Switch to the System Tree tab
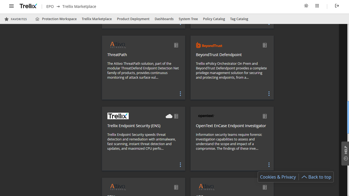The height and width of the screenshot is (196, 349). (188, 19)
